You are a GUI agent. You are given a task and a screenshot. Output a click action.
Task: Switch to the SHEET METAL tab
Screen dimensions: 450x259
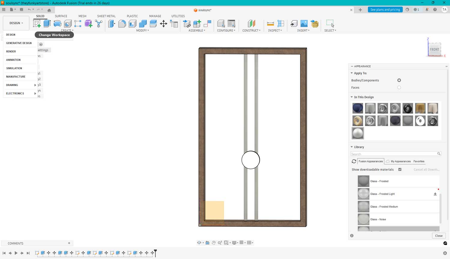[106, 16]
